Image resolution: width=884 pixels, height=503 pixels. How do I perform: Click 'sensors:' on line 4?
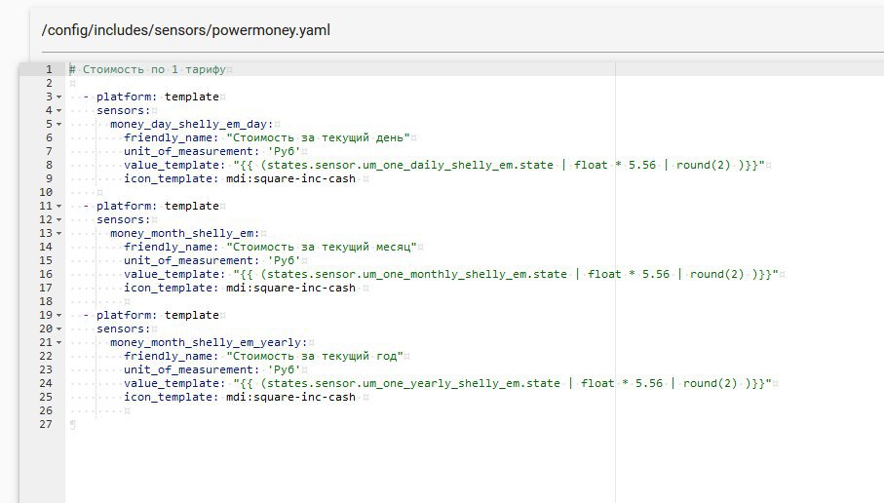(124, 110)
